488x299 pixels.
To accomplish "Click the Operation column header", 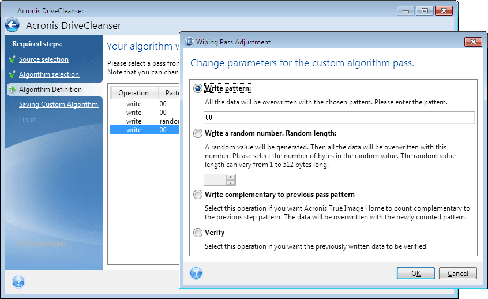I will pyautogui.click(x=133, y=93).
